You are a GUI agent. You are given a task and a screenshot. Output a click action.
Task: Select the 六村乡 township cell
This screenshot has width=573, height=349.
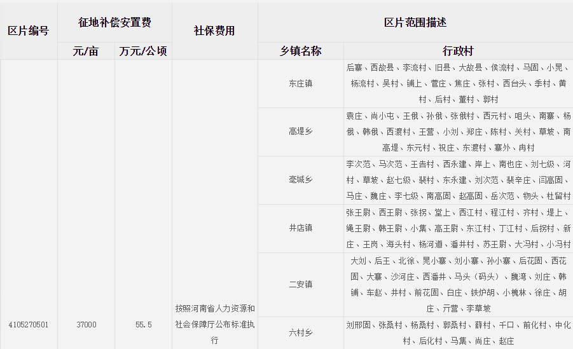pyautogui.click(x=301, y=333)
